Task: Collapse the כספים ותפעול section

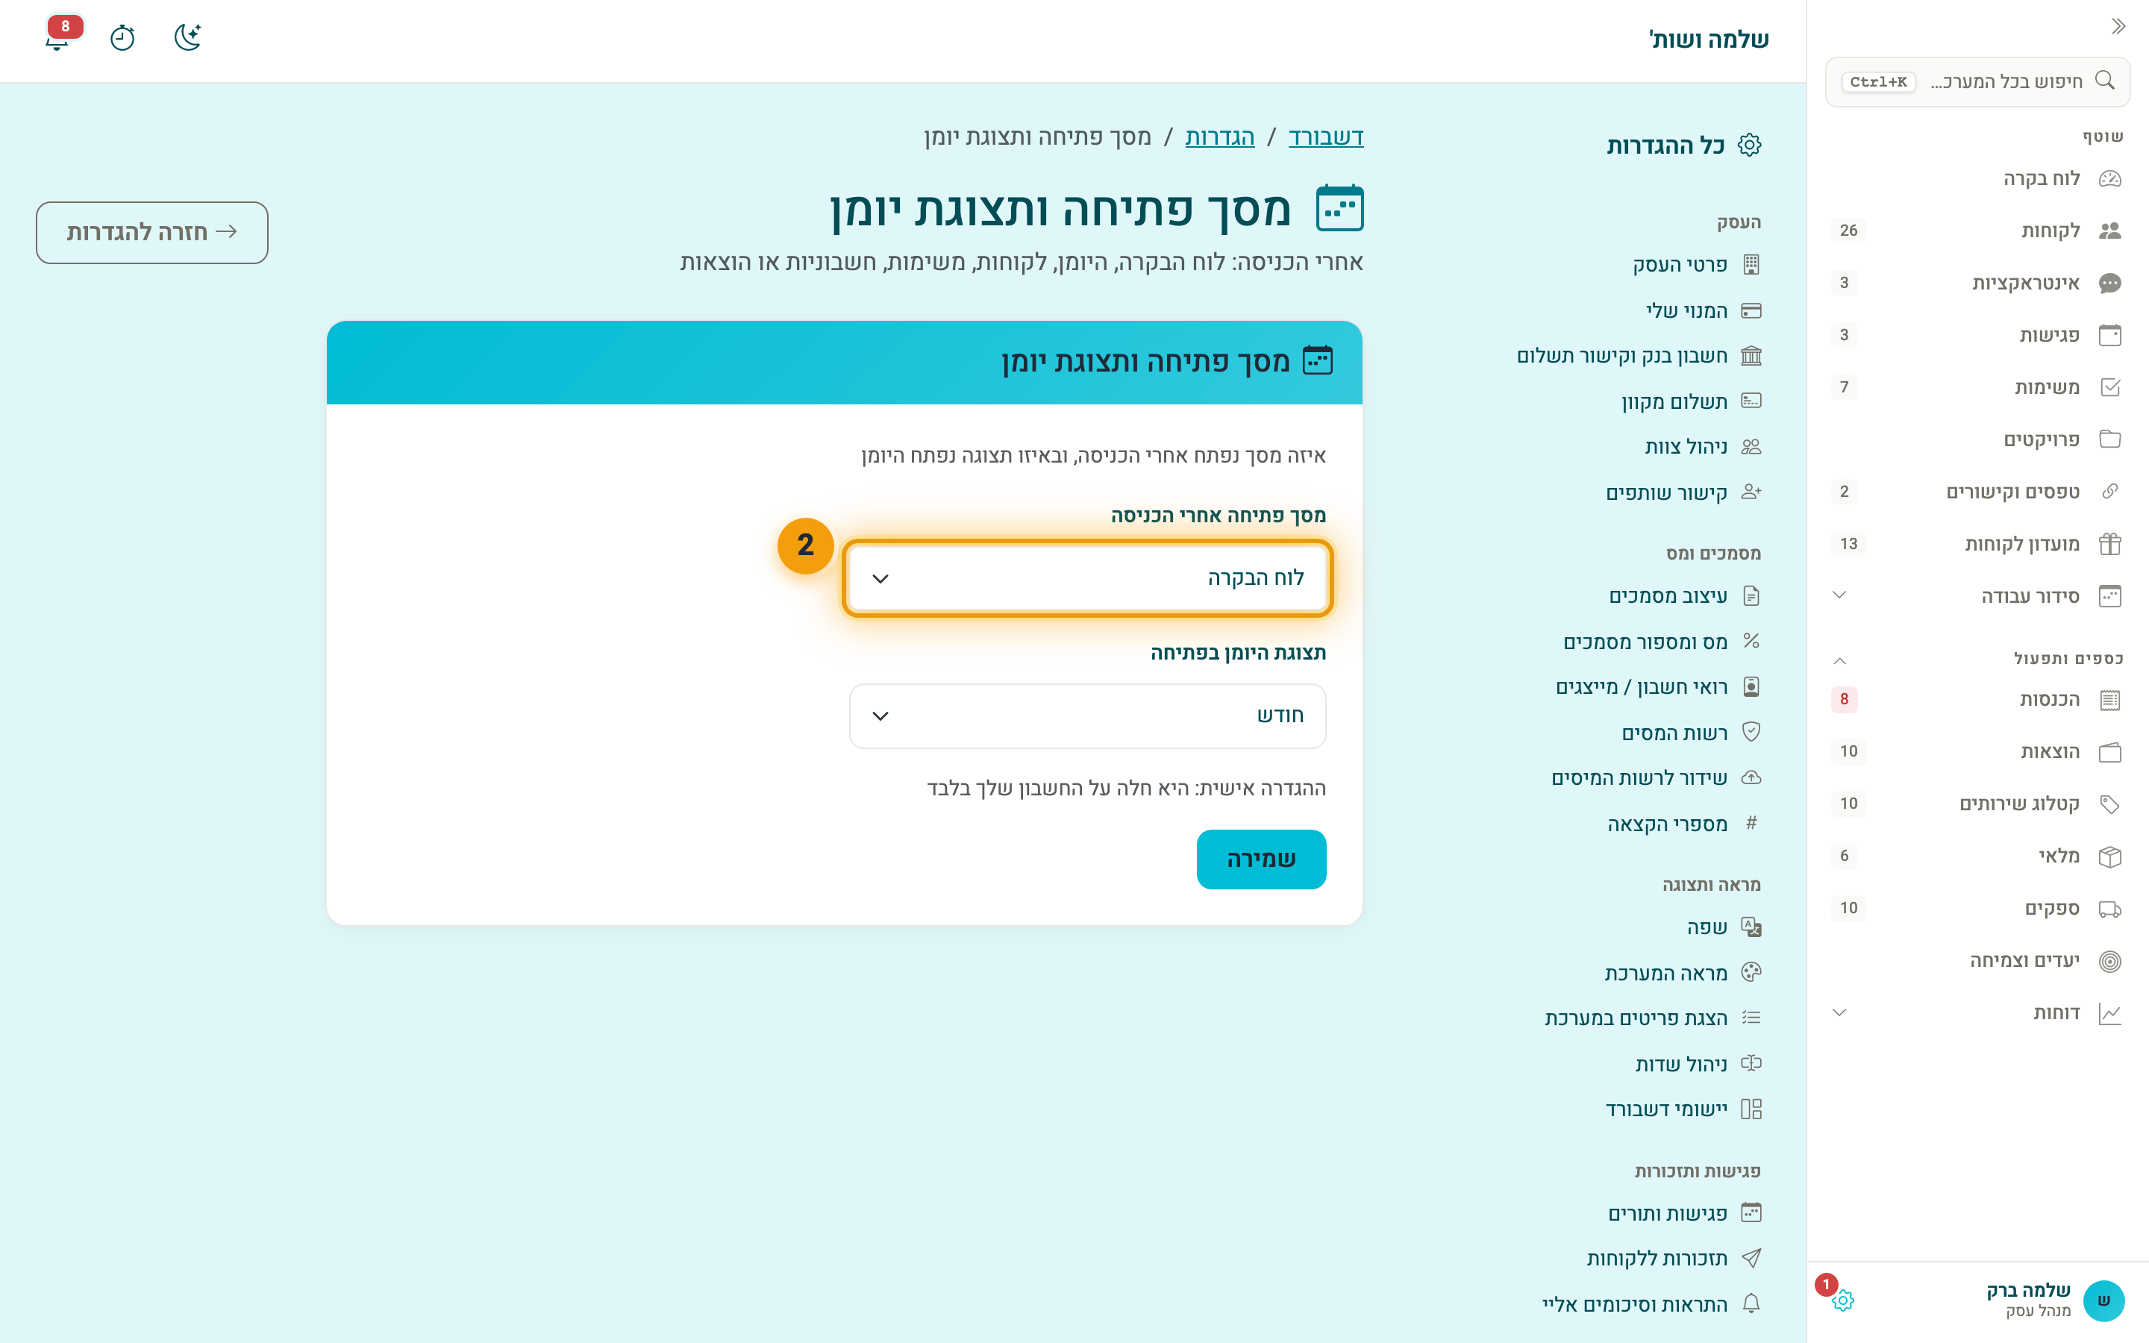Action: pos(1839,660)
